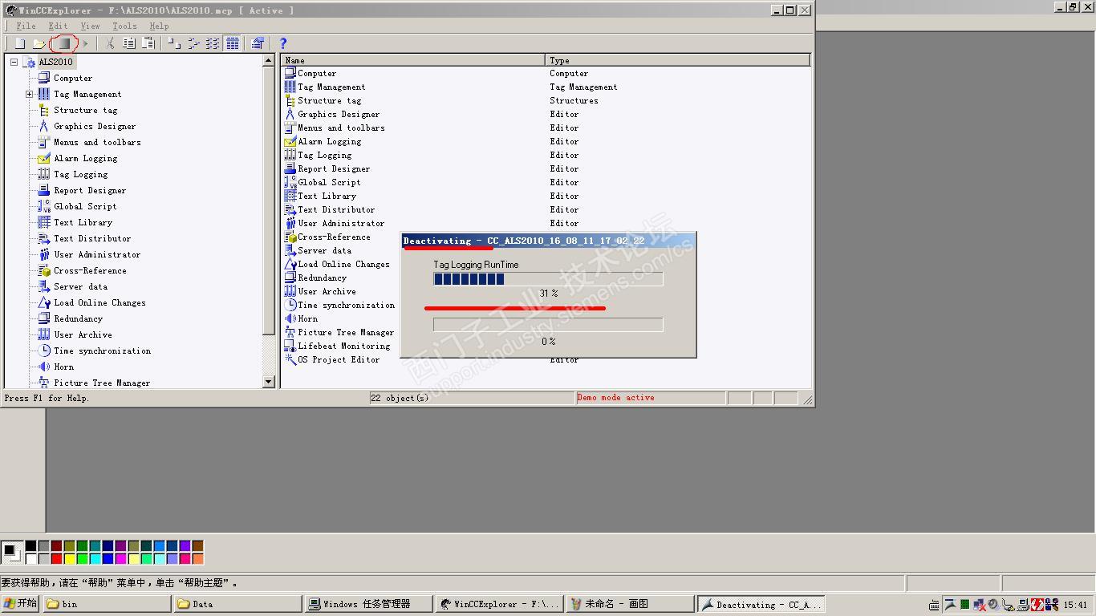Click the tree pane scroll-down arrow
The width and height of the screenshot is (1096, 616).
click(x=269, y=383)
